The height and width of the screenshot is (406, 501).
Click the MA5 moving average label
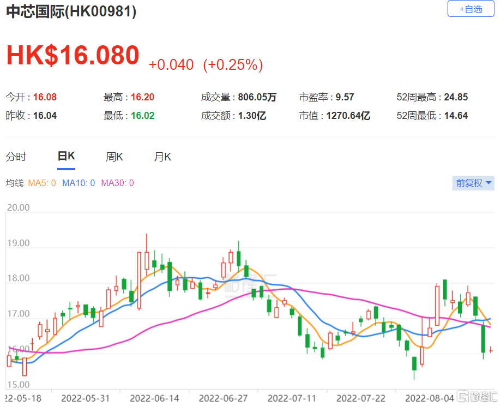(42, 183)
